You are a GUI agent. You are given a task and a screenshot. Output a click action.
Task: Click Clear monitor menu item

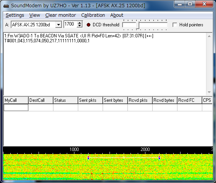pos(61,15)
